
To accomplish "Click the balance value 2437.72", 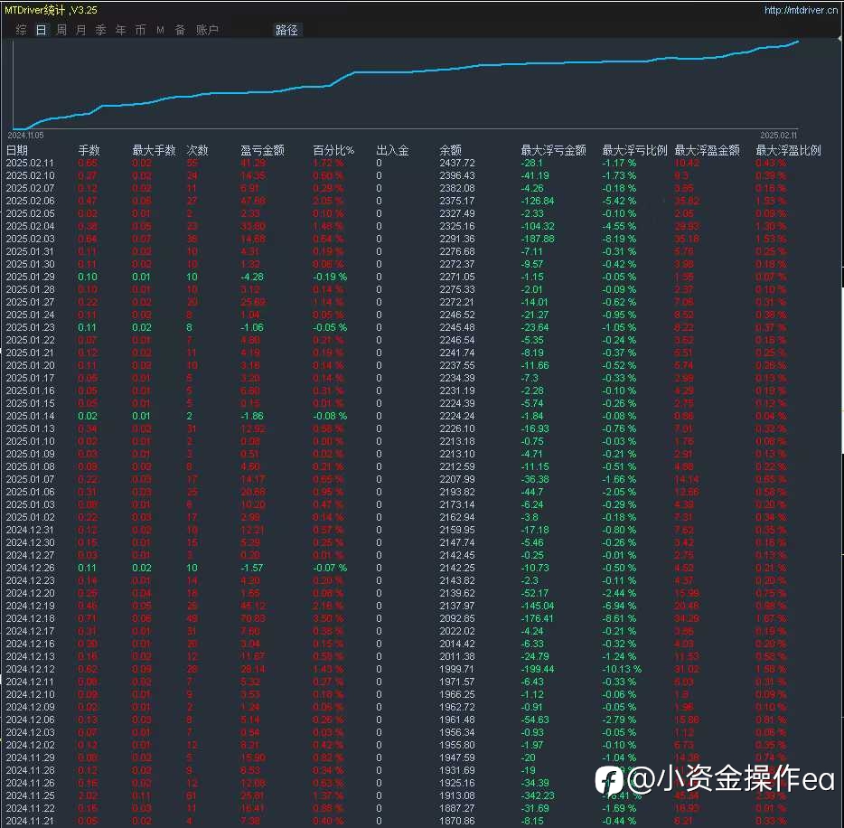I will [x=457, y=163].
